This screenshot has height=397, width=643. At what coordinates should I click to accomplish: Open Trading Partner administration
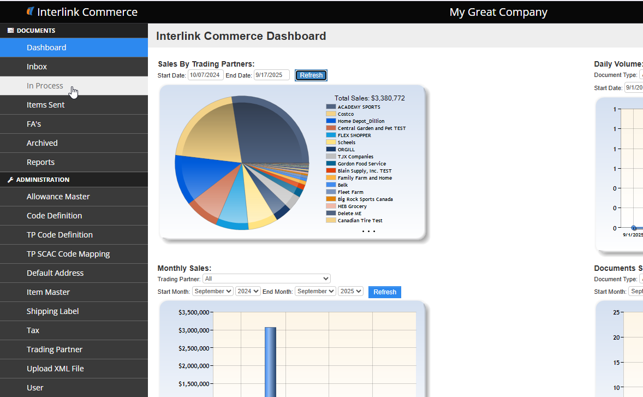74,349
